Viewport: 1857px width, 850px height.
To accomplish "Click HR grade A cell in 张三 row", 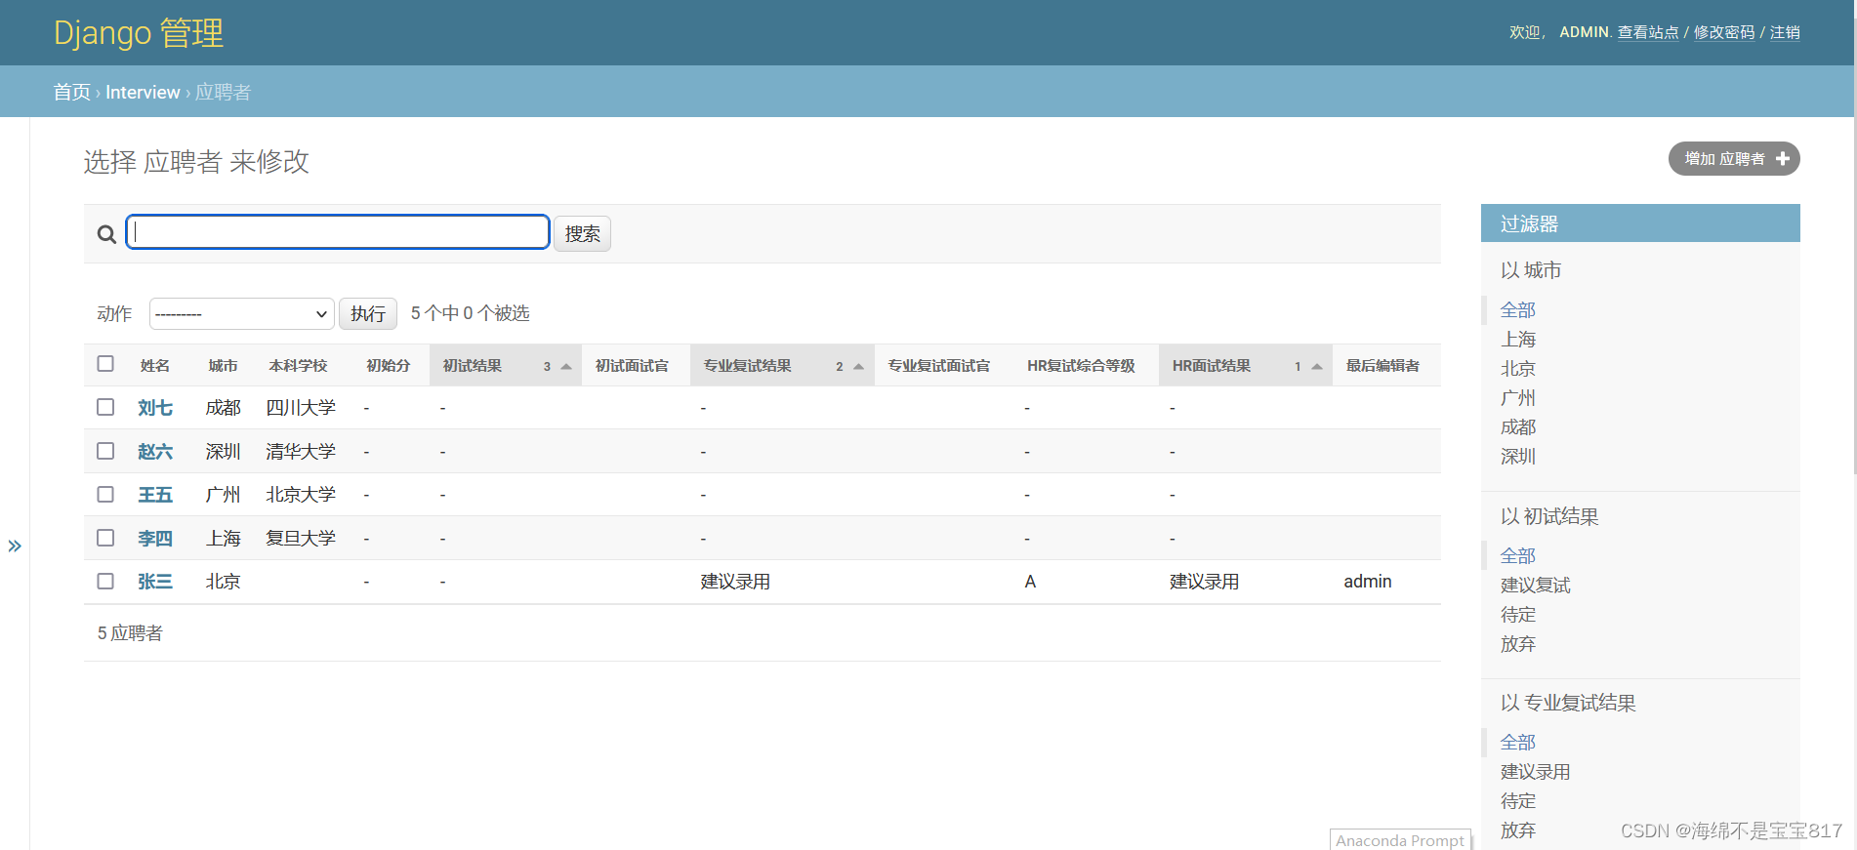I will pos(1030,582).
